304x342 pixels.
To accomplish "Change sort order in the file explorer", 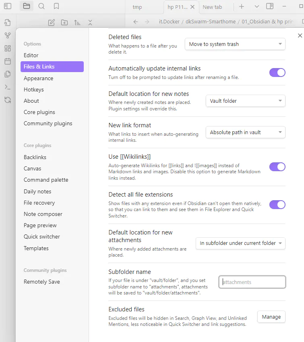I will coord(77,23).
